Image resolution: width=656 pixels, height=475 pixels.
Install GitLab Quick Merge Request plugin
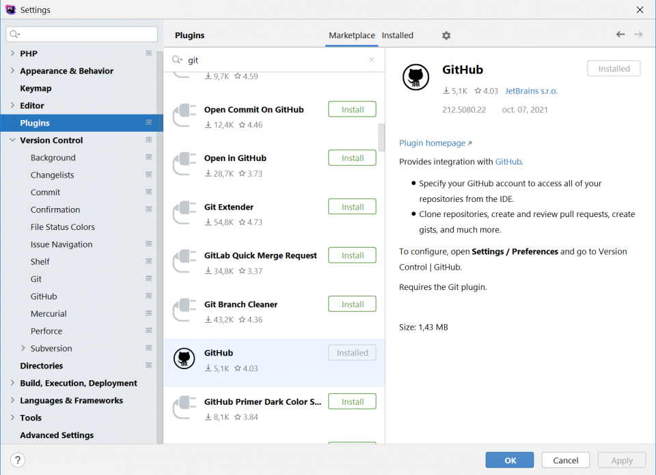(353, 255)
